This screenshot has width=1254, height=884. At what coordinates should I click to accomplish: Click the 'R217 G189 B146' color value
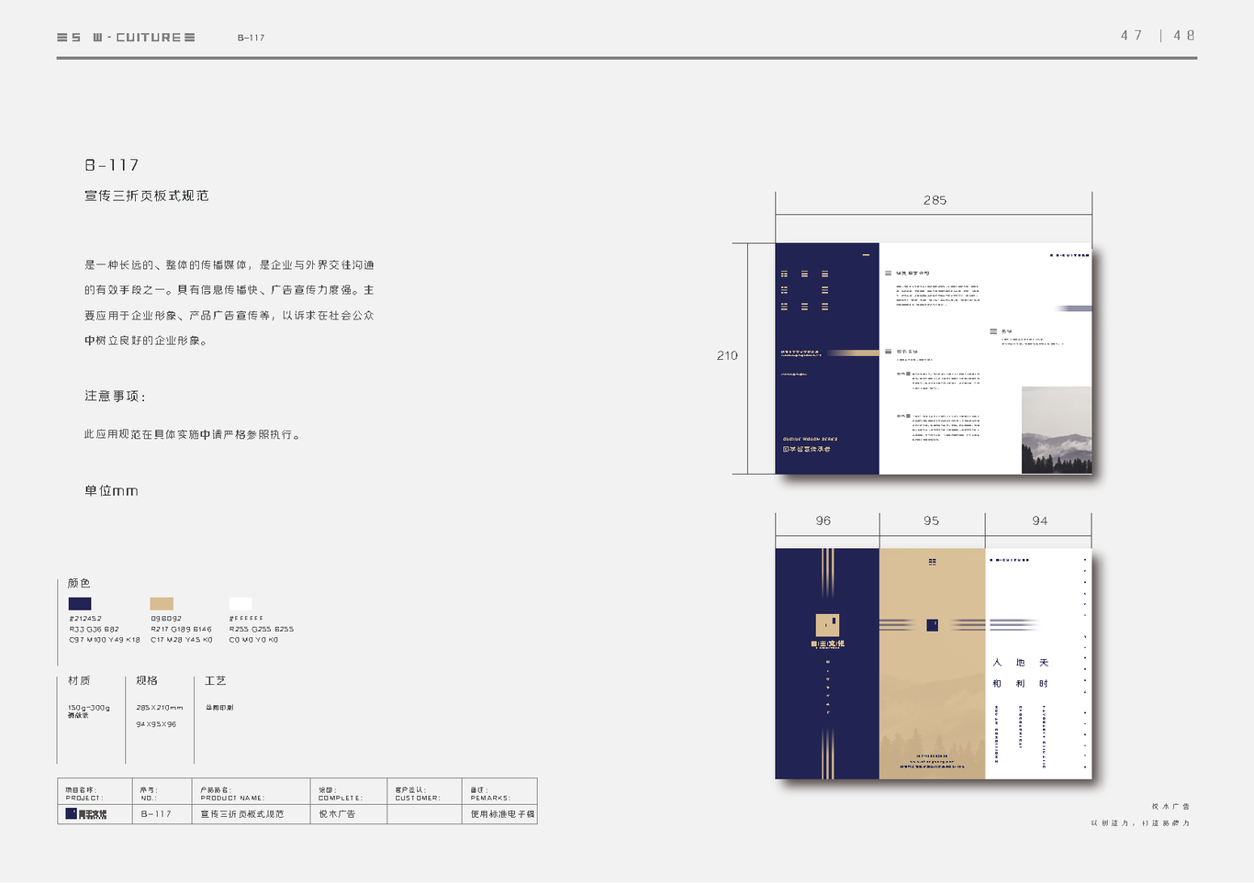tap(182, 630)
